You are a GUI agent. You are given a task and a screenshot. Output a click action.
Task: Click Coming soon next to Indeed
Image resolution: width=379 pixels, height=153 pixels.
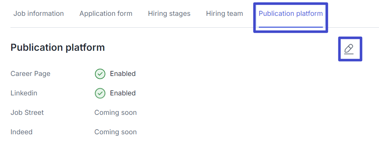coord(116,132)
